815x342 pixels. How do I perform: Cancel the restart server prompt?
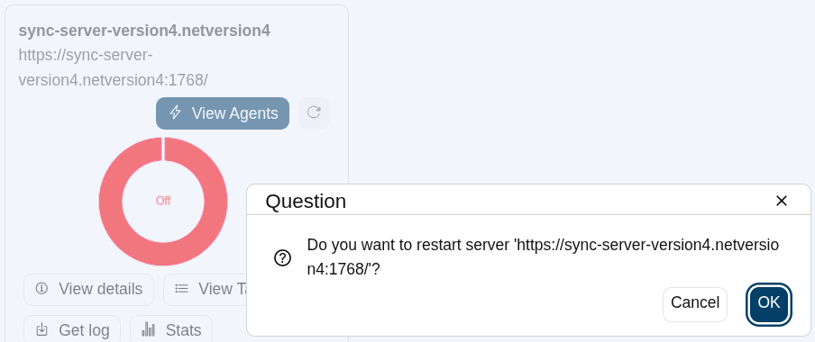coord(695,304)
